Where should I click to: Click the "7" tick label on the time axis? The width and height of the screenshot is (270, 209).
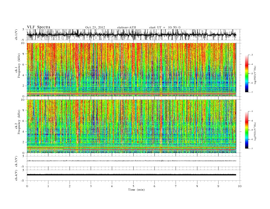(176, 186)
